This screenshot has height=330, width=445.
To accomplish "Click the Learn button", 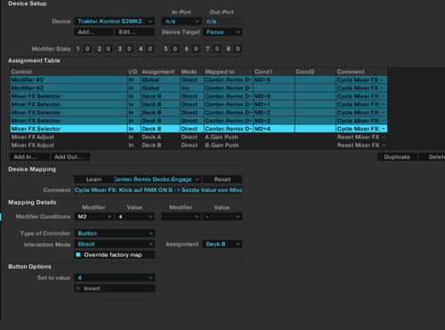I will coord(93,180).
